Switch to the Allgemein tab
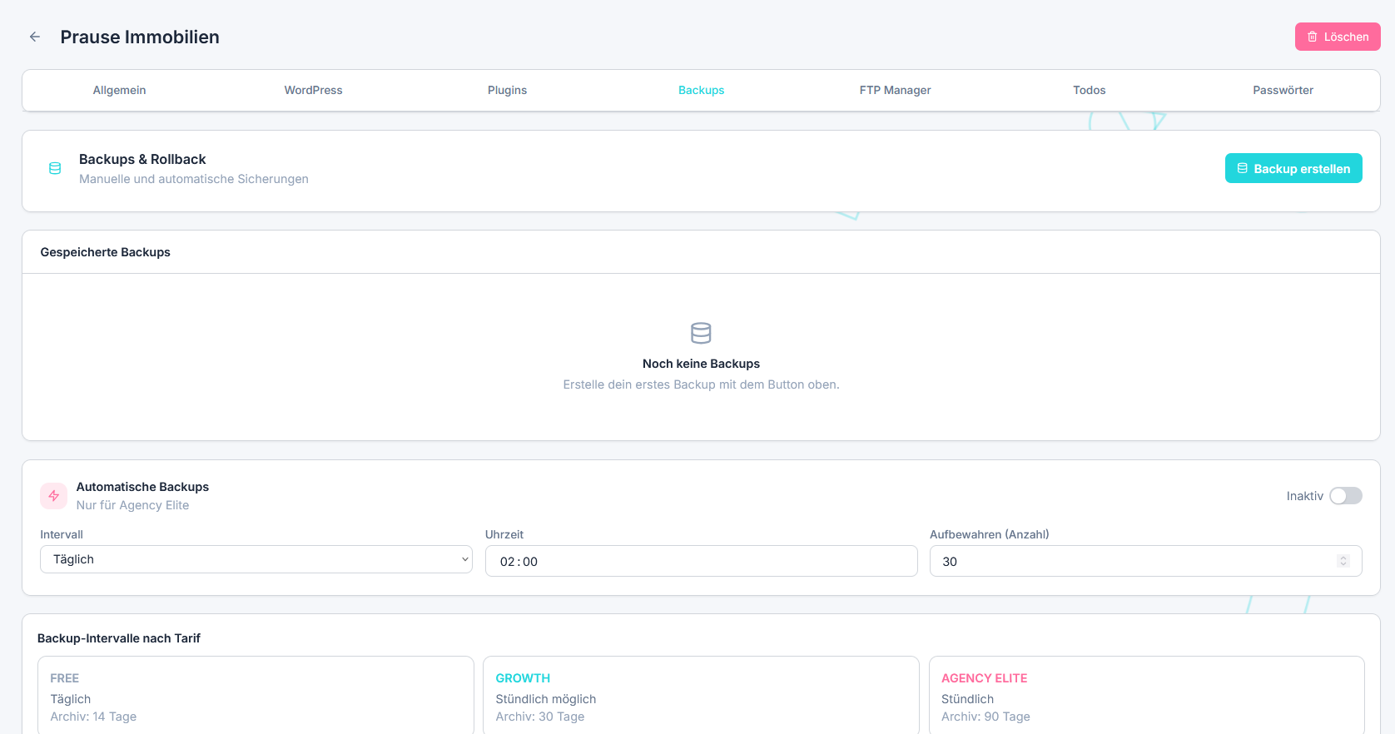 119,90
